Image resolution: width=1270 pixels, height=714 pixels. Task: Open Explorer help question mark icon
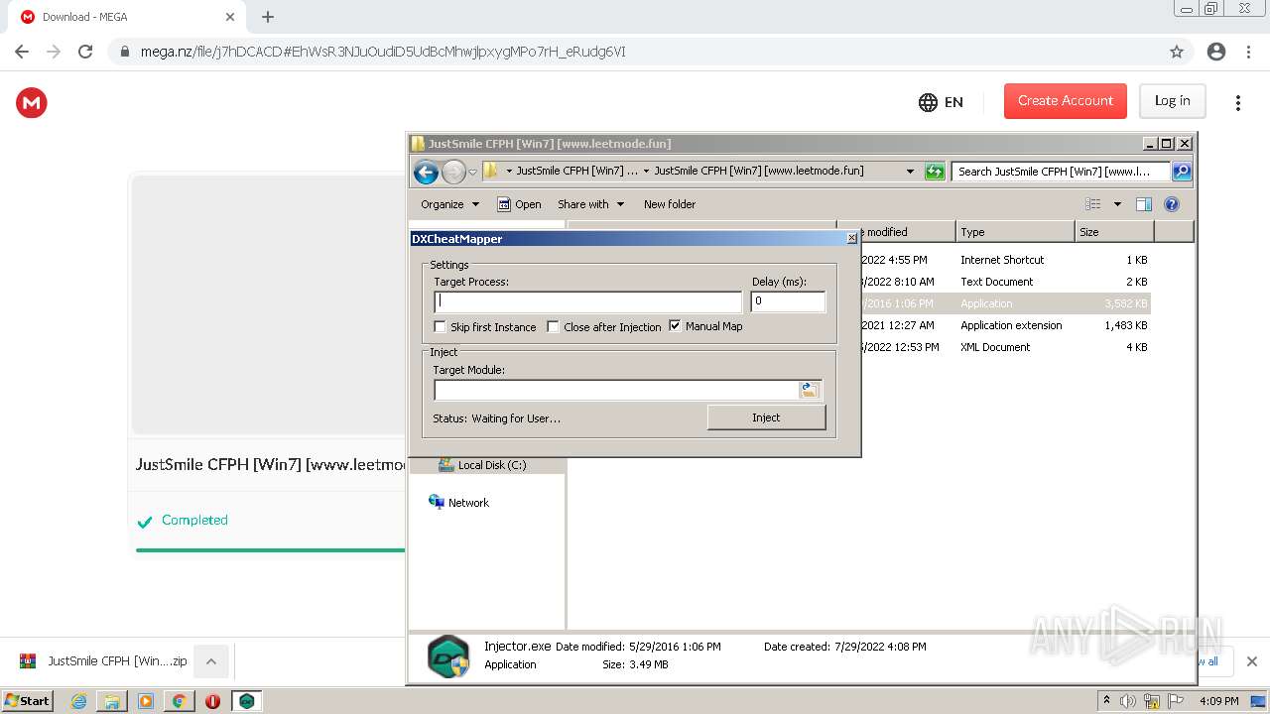point(1172,204)
